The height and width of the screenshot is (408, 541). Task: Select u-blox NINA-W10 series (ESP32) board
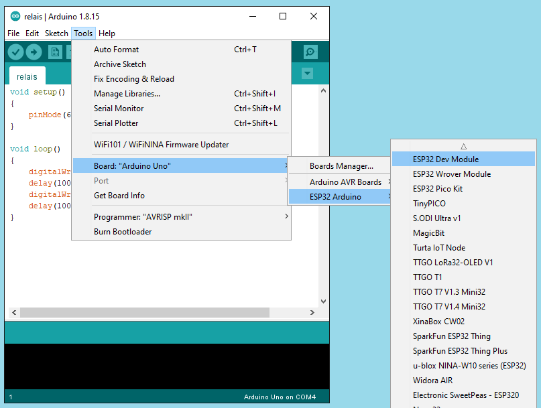463,366
